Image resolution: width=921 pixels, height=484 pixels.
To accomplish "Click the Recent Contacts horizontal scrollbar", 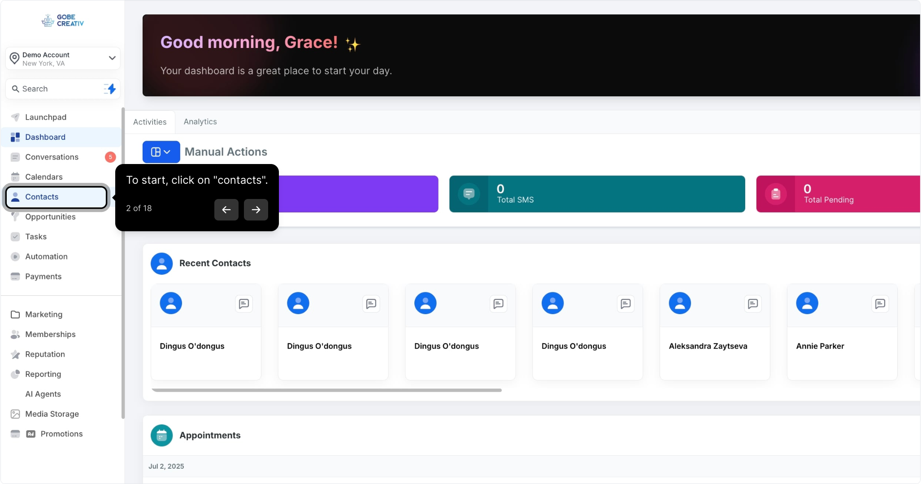I will (326, 390).
